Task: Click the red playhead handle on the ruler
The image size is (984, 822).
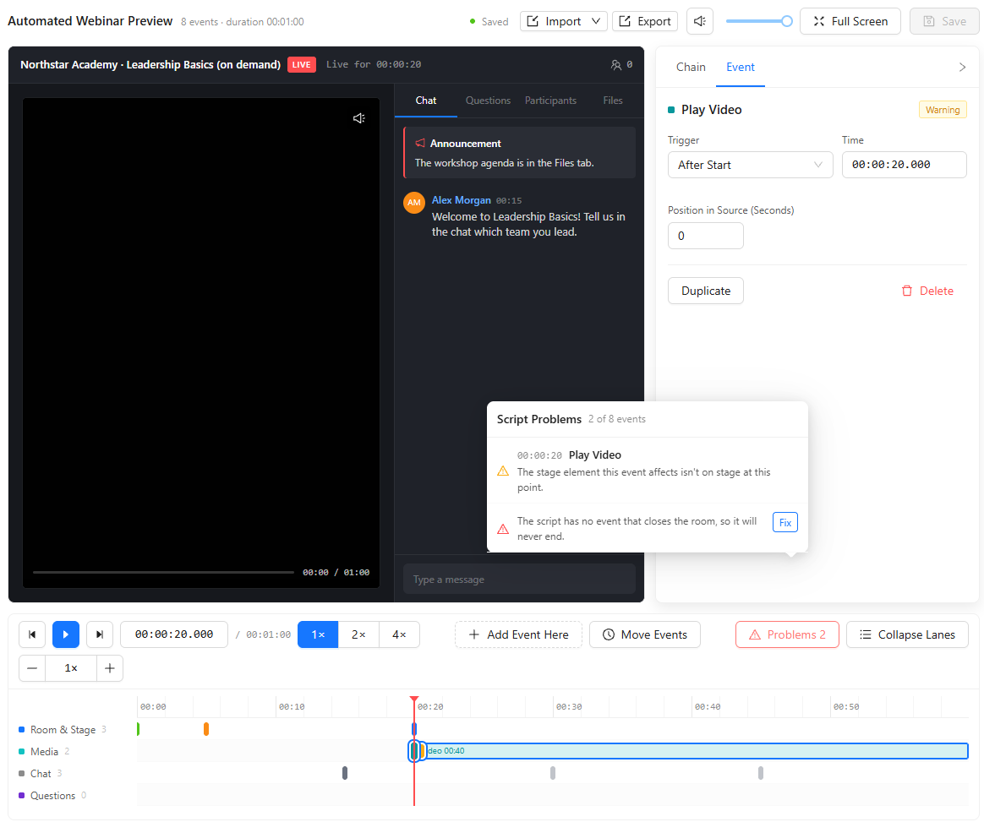Action: (x=414, y=700)
